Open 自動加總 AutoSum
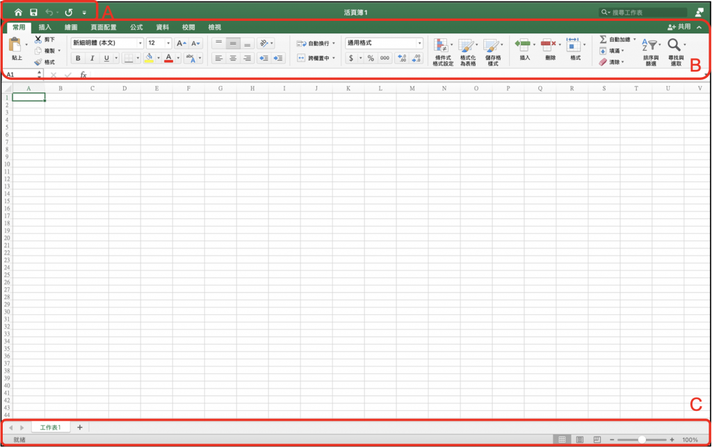 click(x=617, y=40)
